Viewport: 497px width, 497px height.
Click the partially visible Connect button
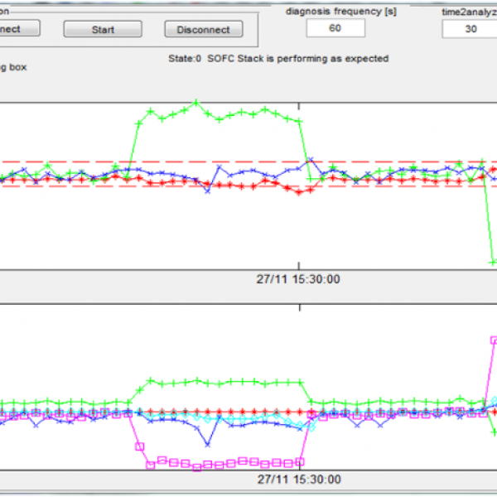[x=18, y=29]
